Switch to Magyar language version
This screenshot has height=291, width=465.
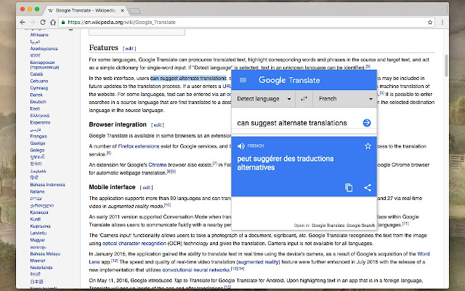[37, 240]
